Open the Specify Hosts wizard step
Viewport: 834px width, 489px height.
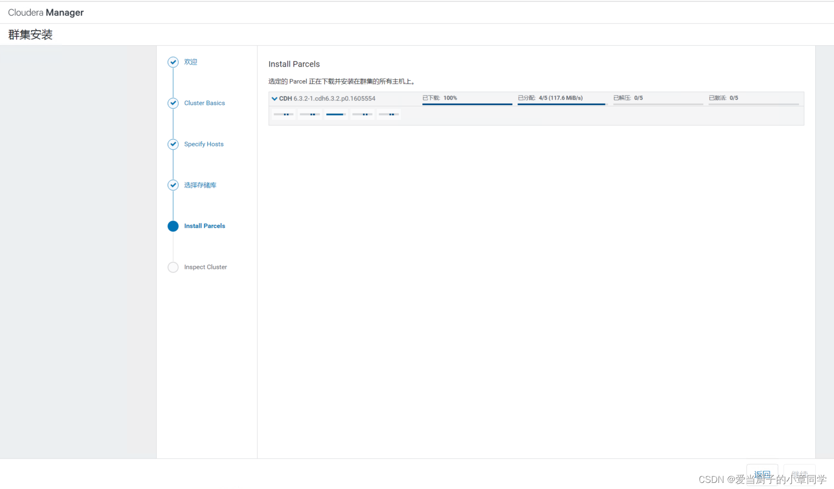(204, 144)
